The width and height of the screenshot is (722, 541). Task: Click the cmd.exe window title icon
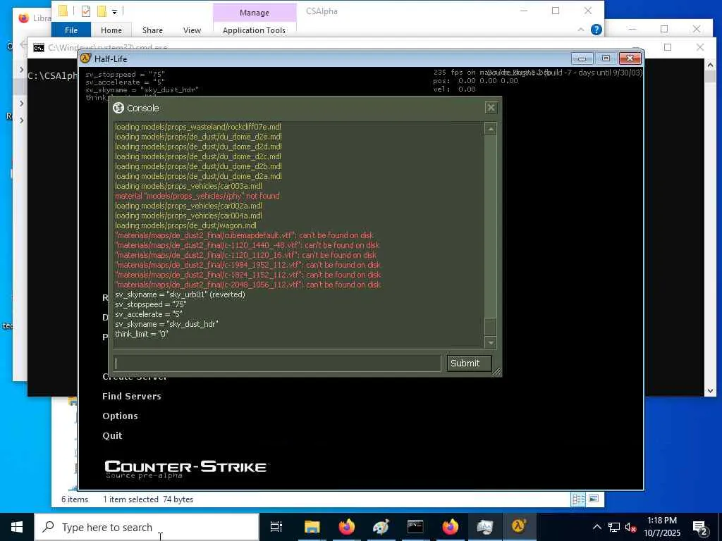tap(39, 47)
